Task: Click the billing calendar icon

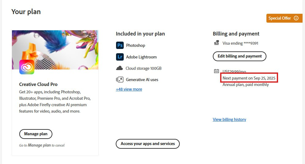Action: pos(217,71)
